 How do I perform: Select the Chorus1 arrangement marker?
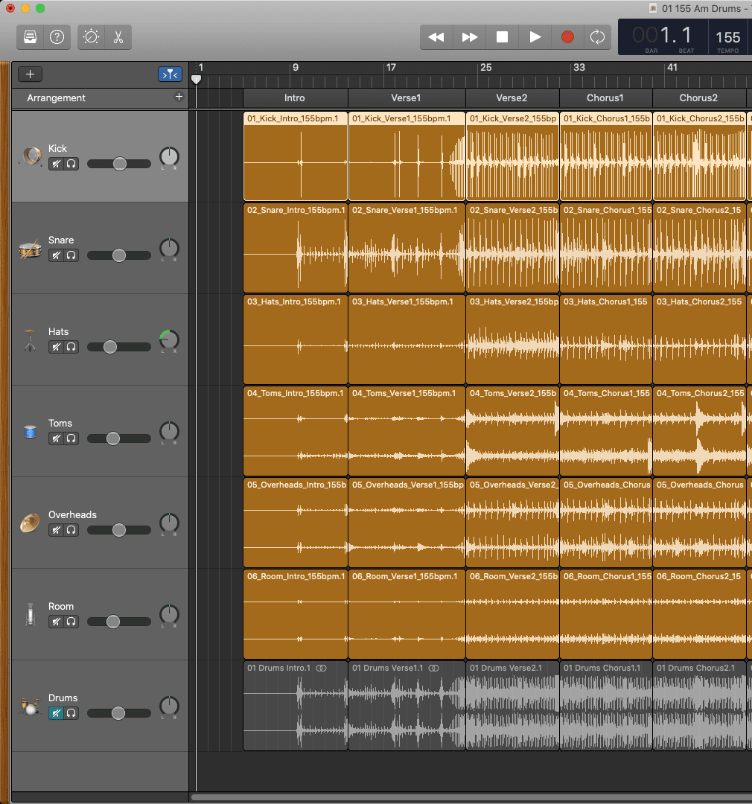point(605,98)
